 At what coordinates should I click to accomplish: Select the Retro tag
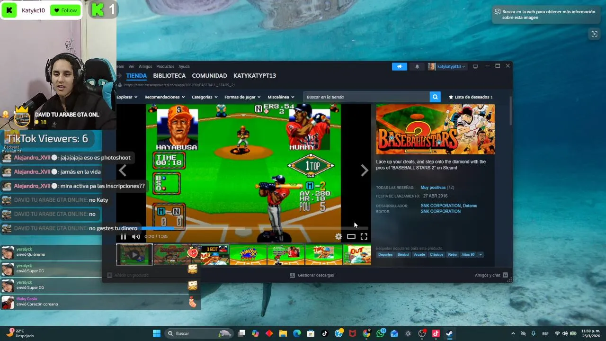point(453,255)
